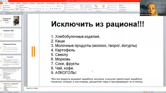This screenshot has height=93, width=166.
Task: Open the Рецензирование ribbon tab
Action: (51, 3)
